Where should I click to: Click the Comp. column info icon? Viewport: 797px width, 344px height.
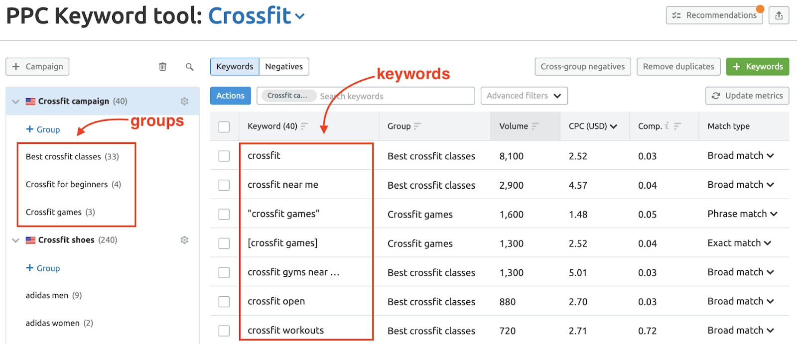pyautogui.click(x=667, y=126)
